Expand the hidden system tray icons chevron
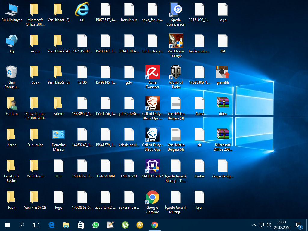308x231 pixels. [x=254, y=225]
